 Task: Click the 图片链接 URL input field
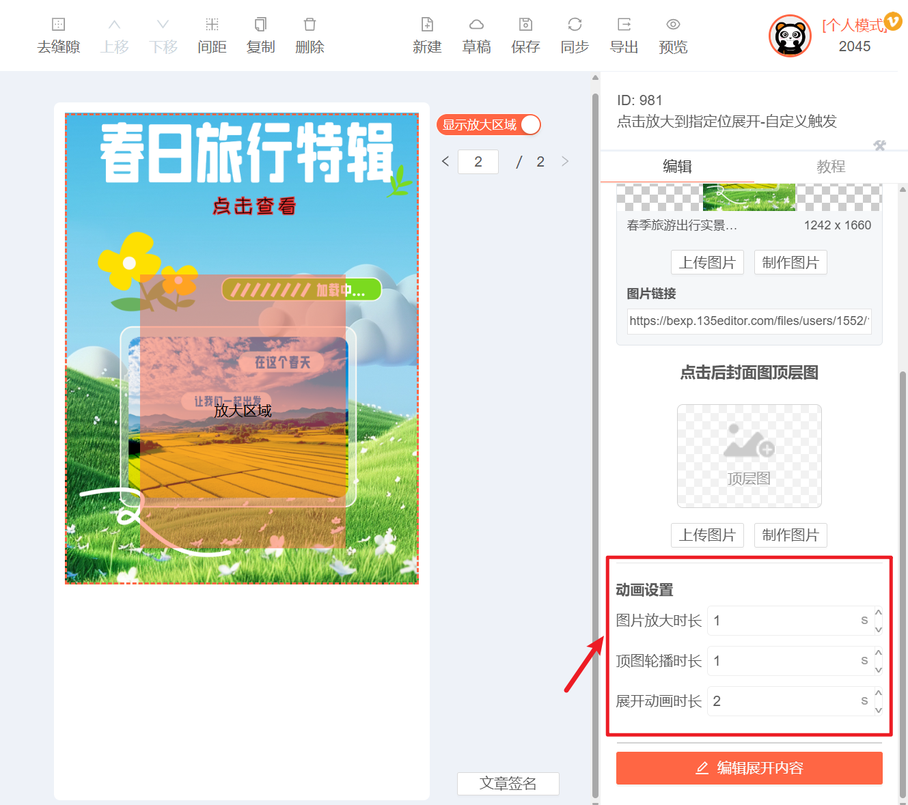pos(749,321)
